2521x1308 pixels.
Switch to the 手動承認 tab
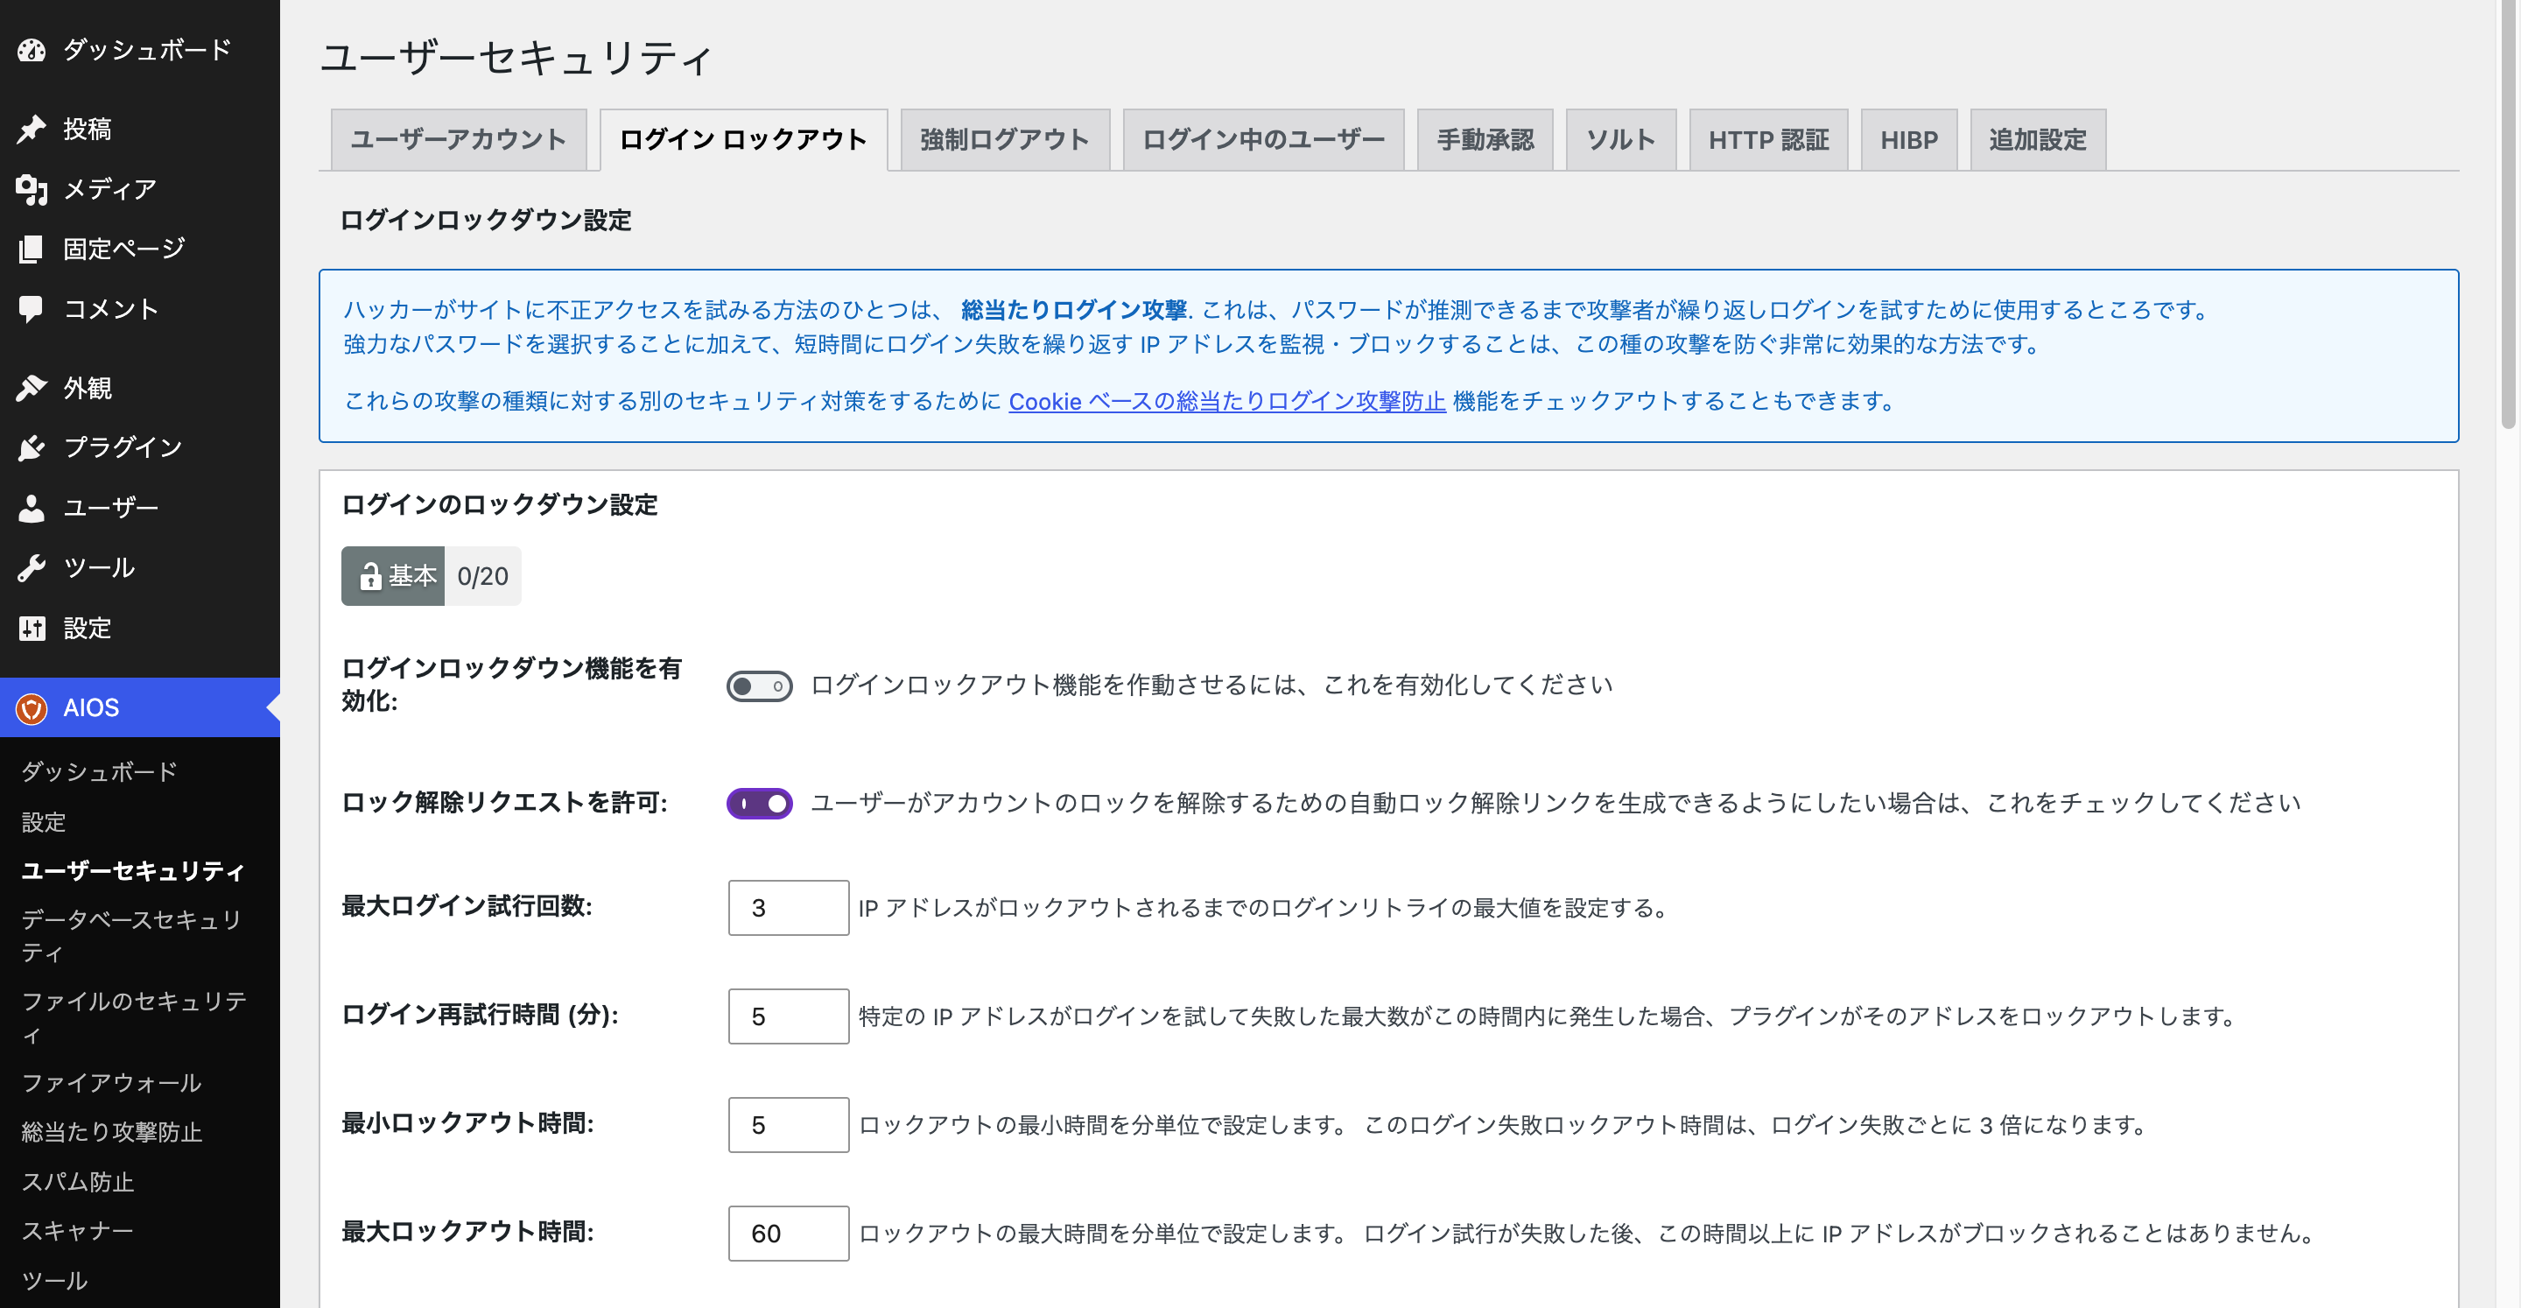click(x=1485, y=140)
